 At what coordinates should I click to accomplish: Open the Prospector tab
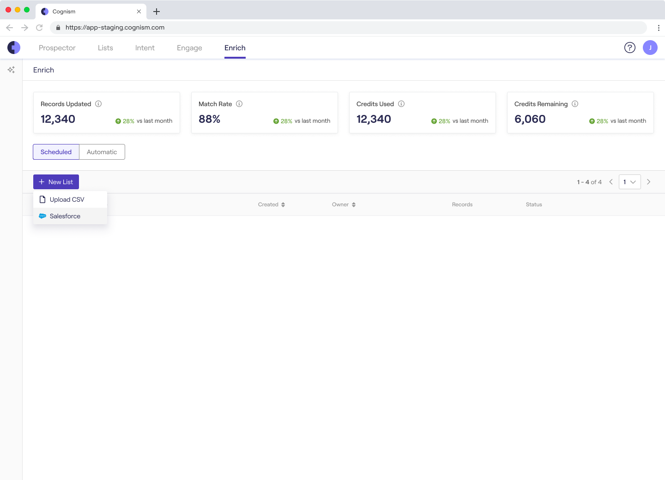[x=57, y=48]
